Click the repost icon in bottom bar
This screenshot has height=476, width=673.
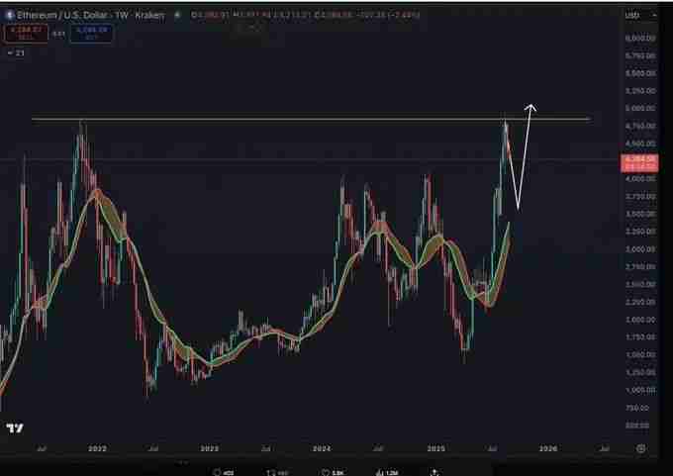270,471
